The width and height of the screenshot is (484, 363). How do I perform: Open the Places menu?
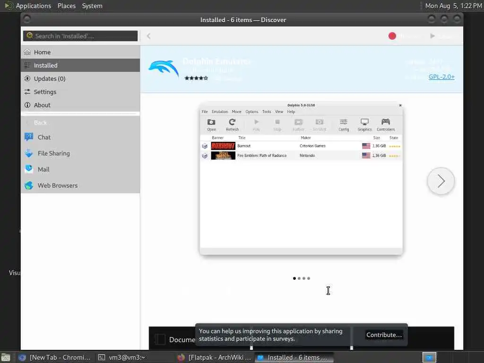click(67, 6)
